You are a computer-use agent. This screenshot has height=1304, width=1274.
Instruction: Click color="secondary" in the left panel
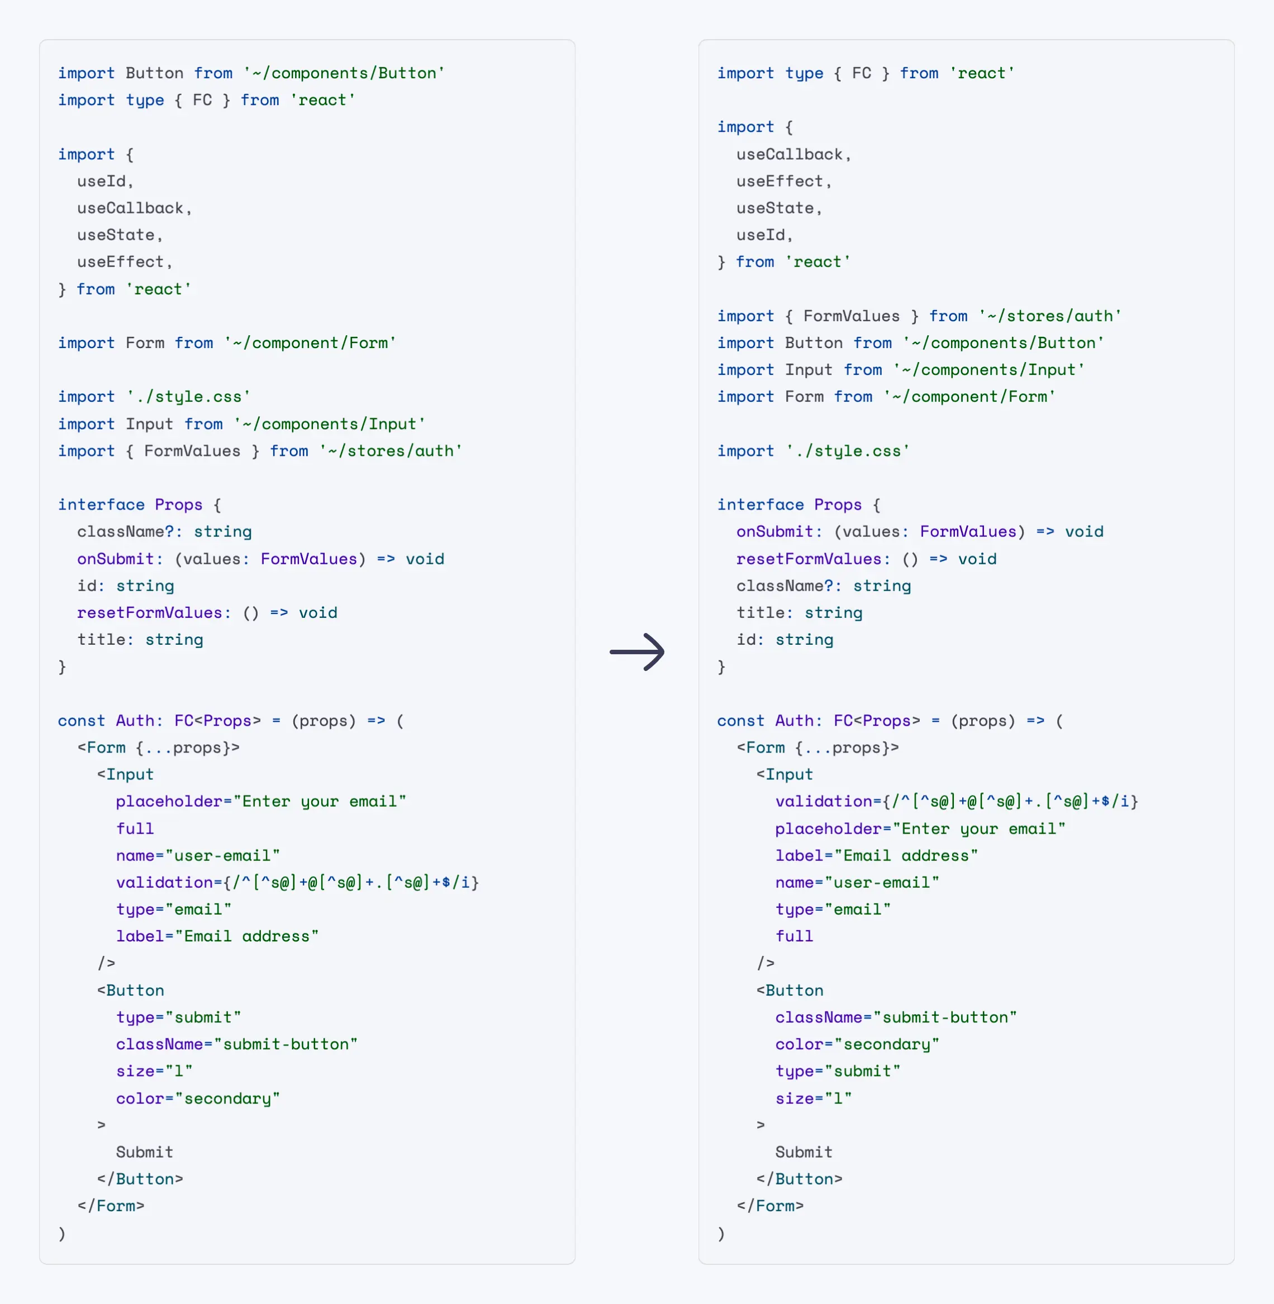[197, 1098]
